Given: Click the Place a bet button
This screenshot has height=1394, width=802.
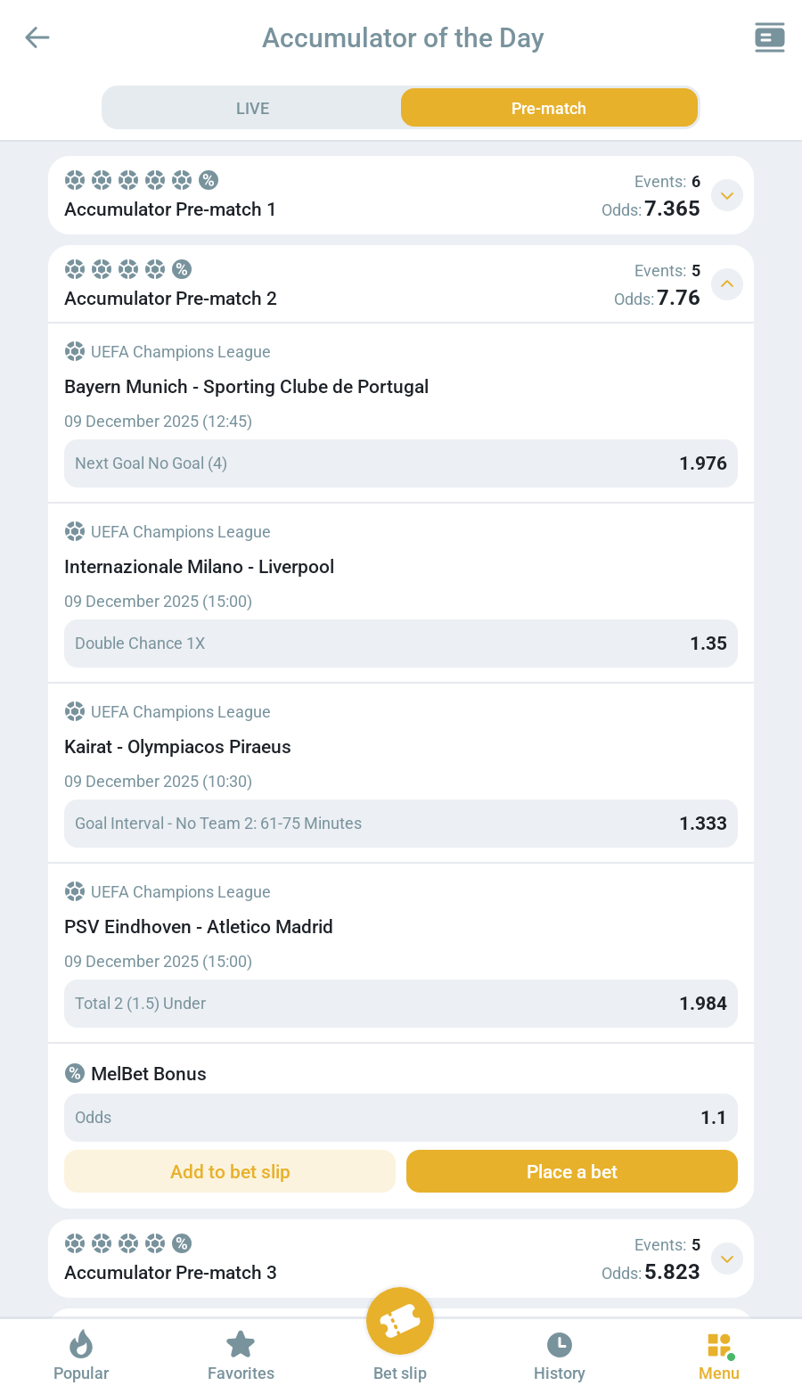Looking at the screenshot, I should pyautogui.click(x=572, y=1171).
